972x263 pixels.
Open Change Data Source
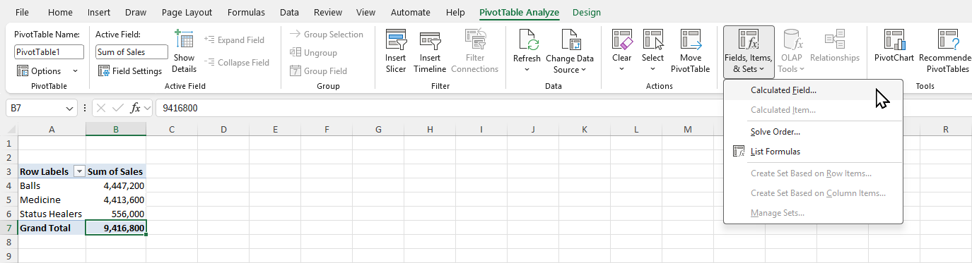570,52
